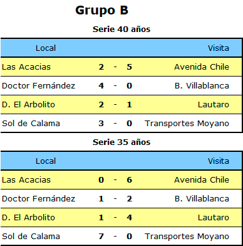The width and height of the screenshot is (243, 246).
Task: Click the Grupo B heading
Action: pyautogui.click(x=101, y=11)
